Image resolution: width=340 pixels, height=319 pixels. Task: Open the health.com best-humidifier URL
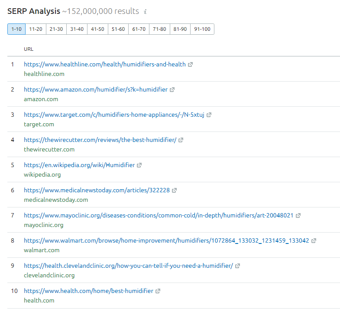coord(88,291)
